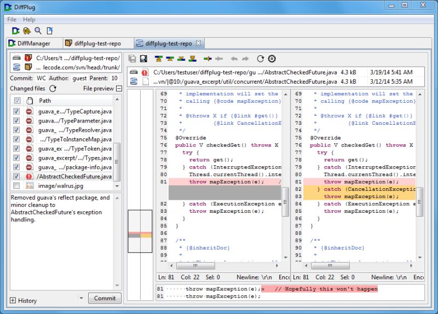Viewport: 438px width, 314px height.
Task: Uncheck the TypeToInstanceMap.java checkbox
Action: [x=16, y=139]
